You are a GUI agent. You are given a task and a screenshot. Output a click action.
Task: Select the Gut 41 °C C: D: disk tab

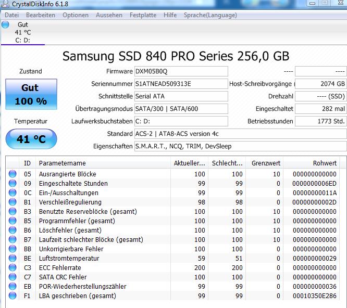(x=23, y=32)
